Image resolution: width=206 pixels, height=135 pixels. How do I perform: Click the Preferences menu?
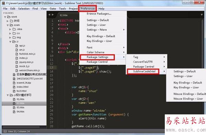(88, 9)
